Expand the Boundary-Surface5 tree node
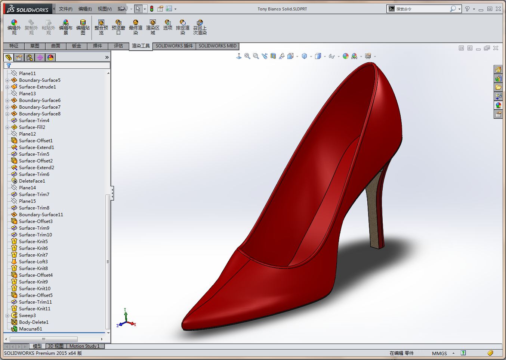 [x=7, y=80]
